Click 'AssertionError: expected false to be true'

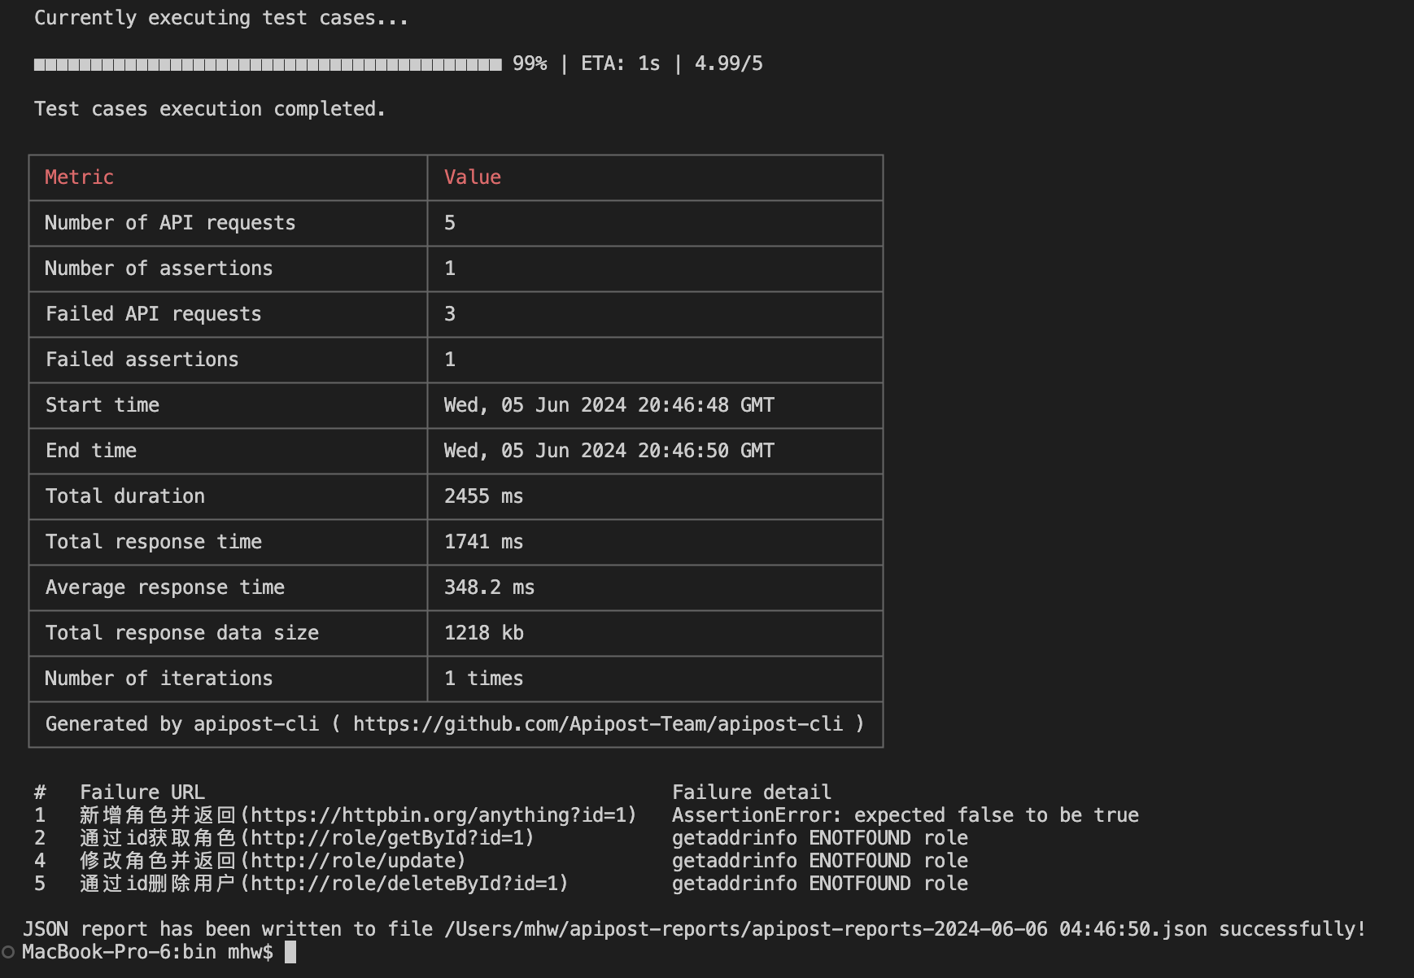[906, 815]
